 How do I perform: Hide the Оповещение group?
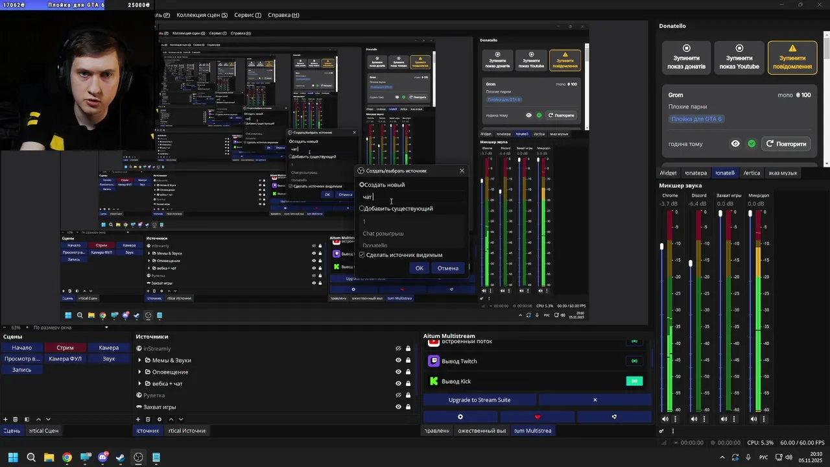coord(398,372)
